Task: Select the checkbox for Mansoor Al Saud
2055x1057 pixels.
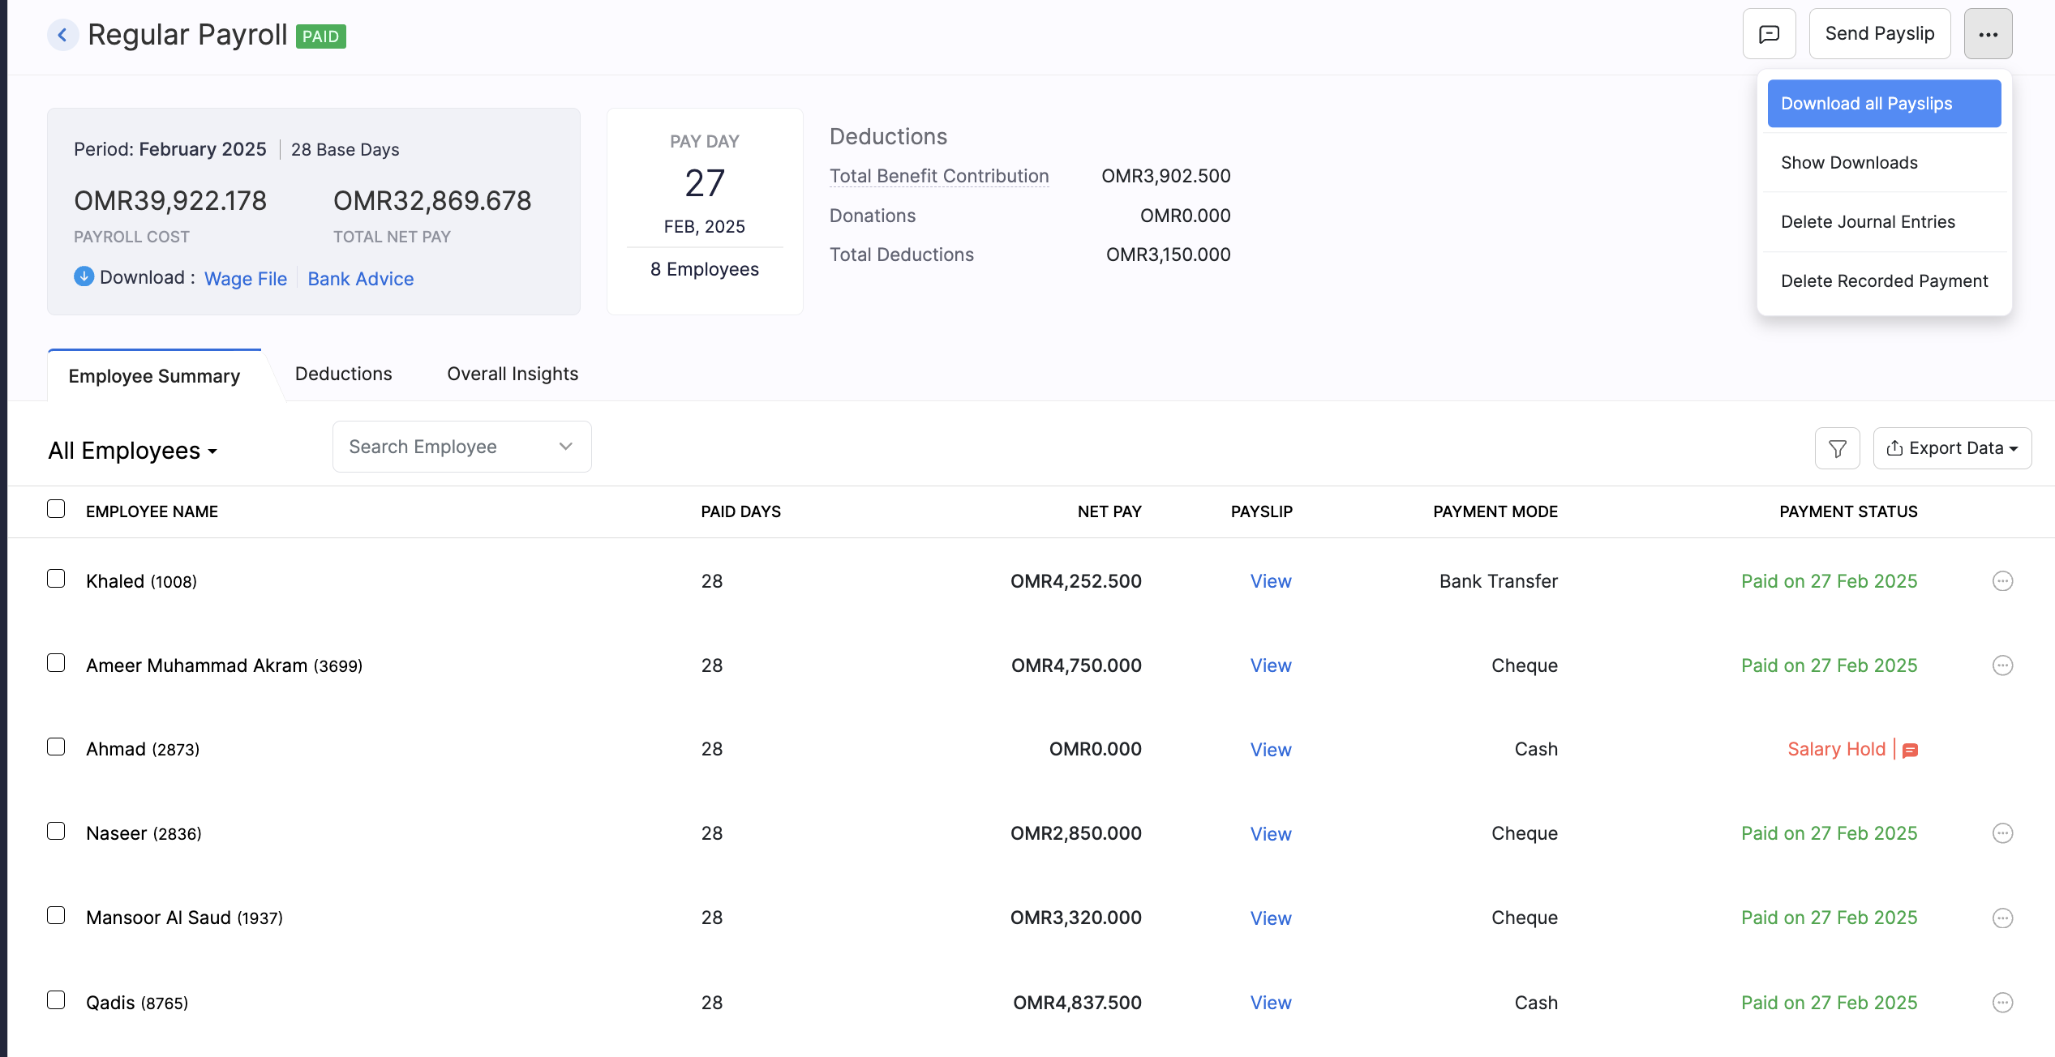Action: [x=56, y=915]
